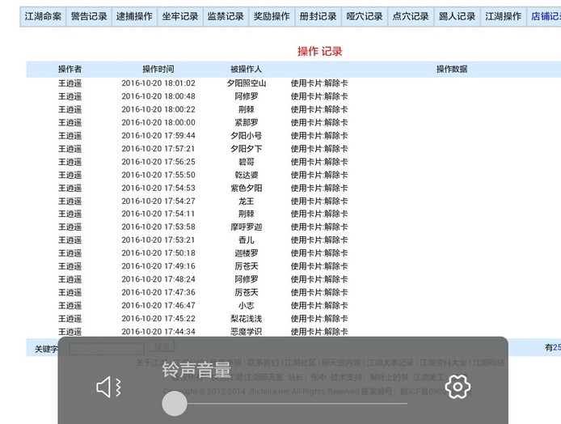
Task: Click 荆棘 in the 17:54:11 row
Action: click(247, 214)
